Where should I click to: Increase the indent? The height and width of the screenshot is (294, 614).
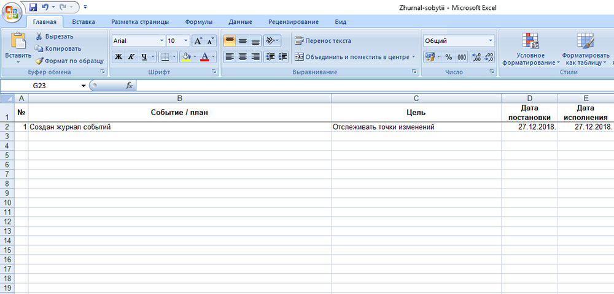coord(282,57)
